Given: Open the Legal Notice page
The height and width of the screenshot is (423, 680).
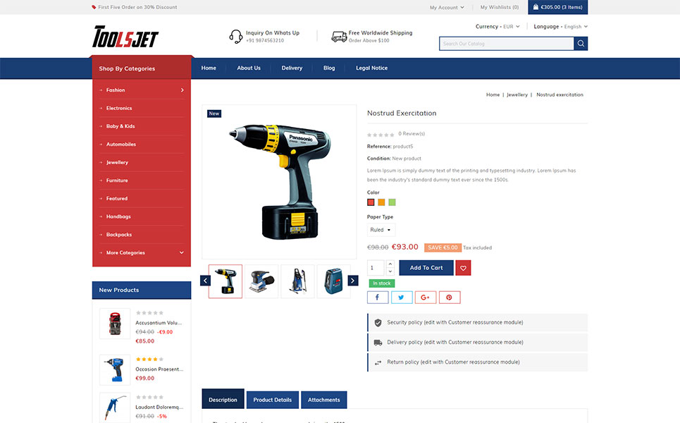Looking at the screenshot, I should (371, 68).
